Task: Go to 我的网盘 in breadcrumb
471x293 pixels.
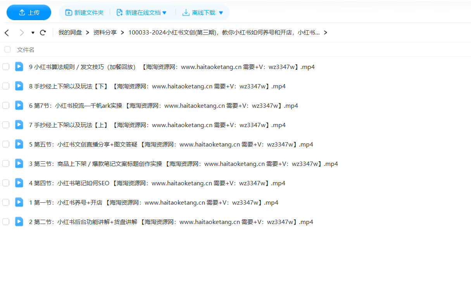Action: tap(70, 33)
